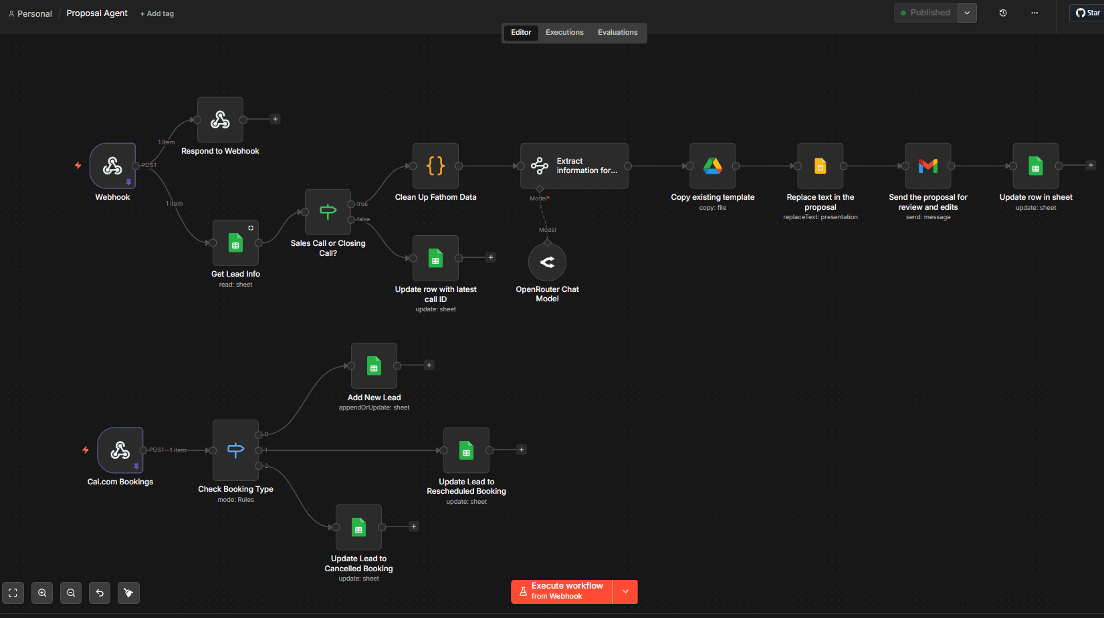Select the Get Lead Info sheet node

tap(235, 243)
